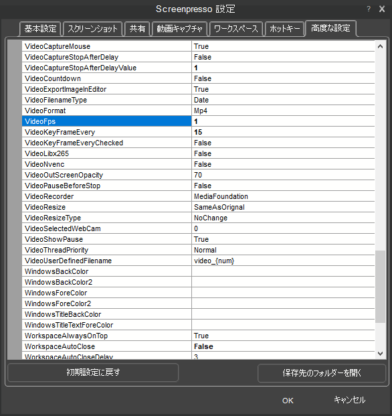Viewport: 392px width, 416px height.
Task: Click the False value of VideoCaptureStopAfterDelay
Action: 283,57
